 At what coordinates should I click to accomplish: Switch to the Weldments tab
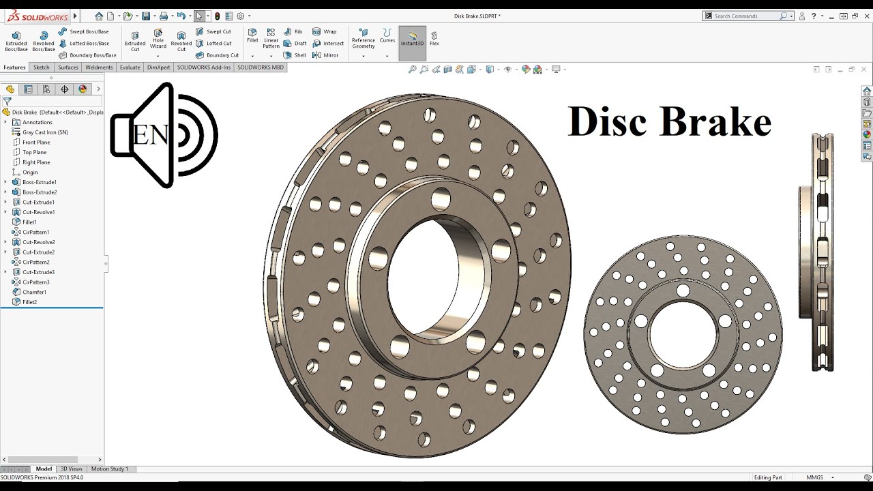[x=99, y=68]
